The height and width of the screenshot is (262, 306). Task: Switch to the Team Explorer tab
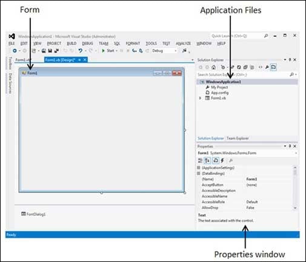click(x=238, y=139)
